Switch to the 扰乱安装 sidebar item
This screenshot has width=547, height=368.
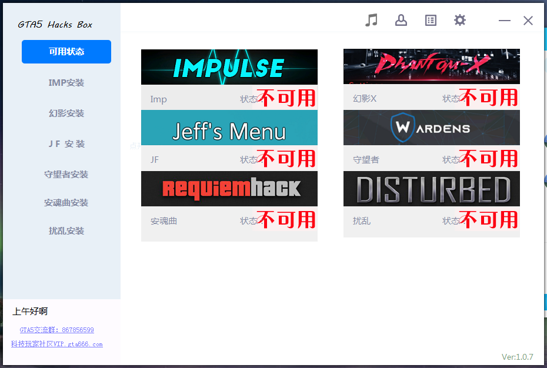(x=66, y=231)
